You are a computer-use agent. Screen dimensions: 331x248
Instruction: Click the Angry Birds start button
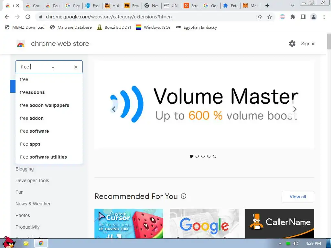[x=8, y=242]
